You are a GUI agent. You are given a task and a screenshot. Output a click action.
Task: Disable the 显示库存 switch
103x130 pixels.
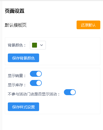pos(36,83)
